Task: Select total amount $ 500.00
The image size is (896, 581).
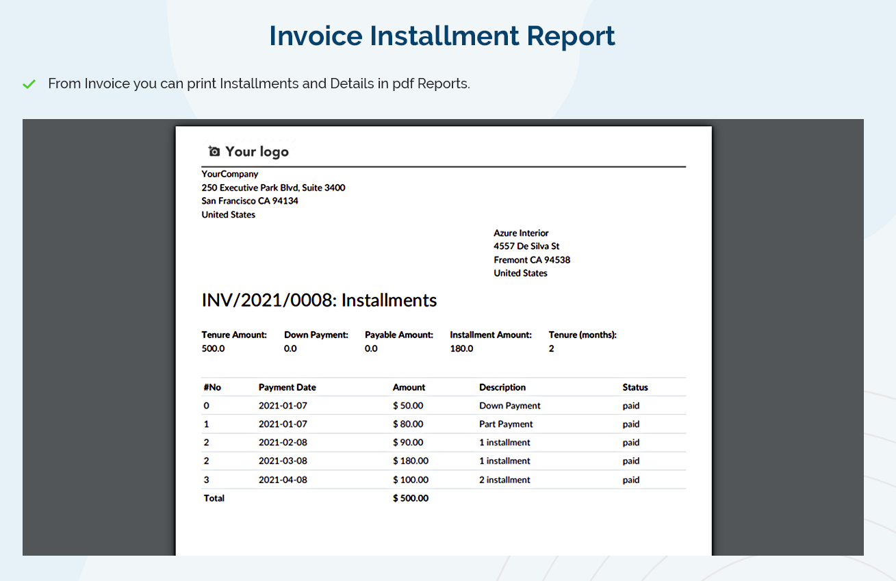Action: 411,498
